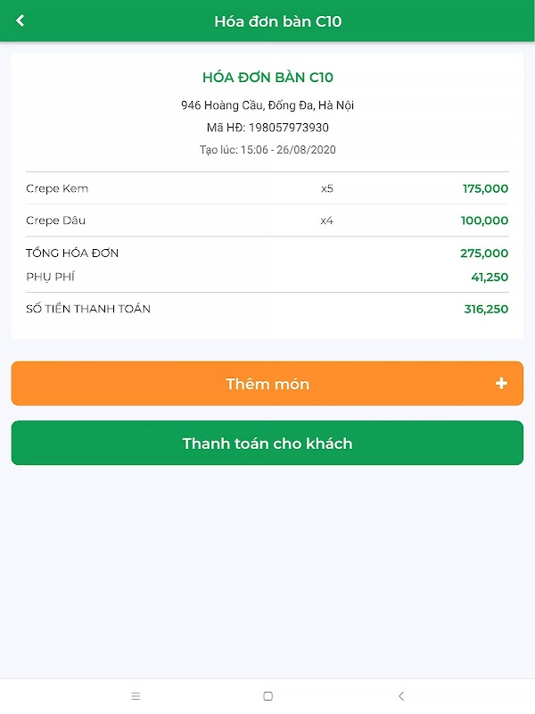Tap the Crepe Dâu quantity x4
Screen dimensions: 535x714
pos(327,220)
